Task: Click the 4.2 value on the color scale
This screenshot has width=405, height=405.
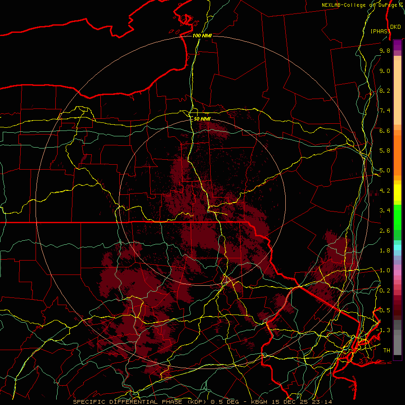Action: point(385,191)
